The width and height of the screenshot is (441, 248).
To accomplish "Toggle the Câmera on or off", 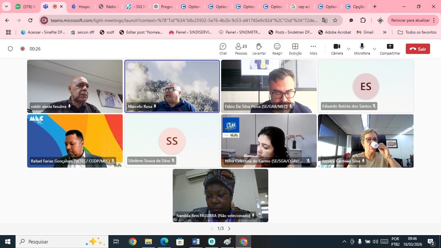I will (337, 49).
